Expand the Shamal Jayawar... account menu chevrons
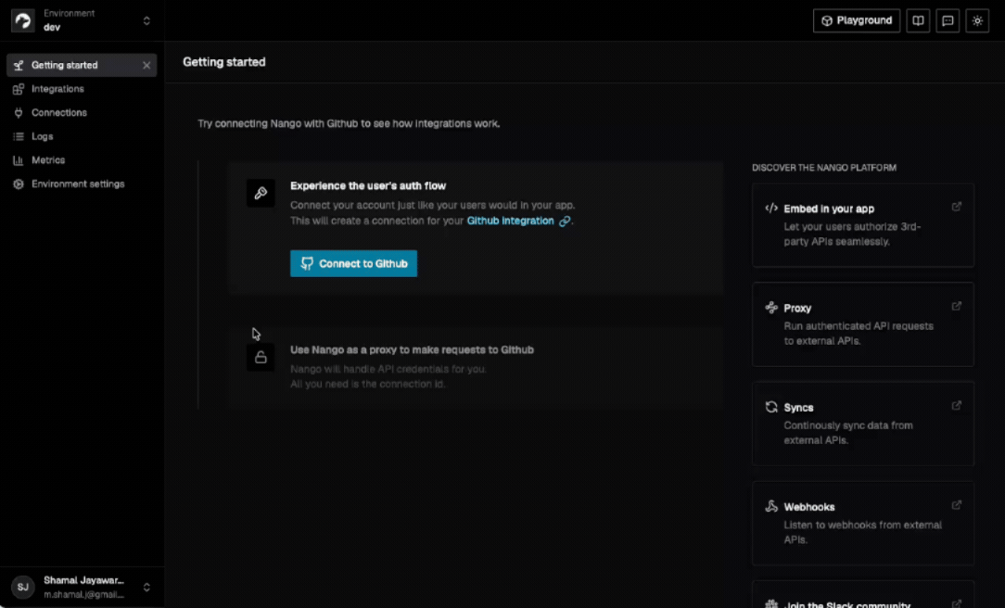Screen dimensions: 1005x608 point(146,587)
